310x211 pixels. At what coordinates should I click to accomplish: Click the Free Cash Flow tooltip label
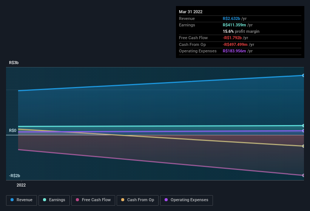[193, 38]
